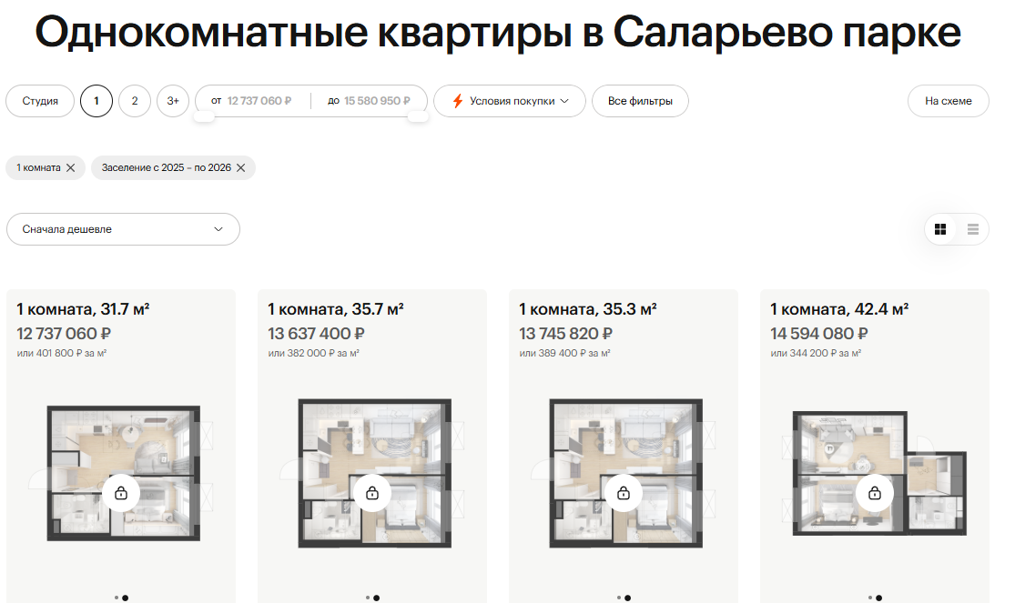The width and height of the screenshot is (1015, 603).
Task: Click 'или 389 400 ₽ за м²' text
Action: (564, 353)
